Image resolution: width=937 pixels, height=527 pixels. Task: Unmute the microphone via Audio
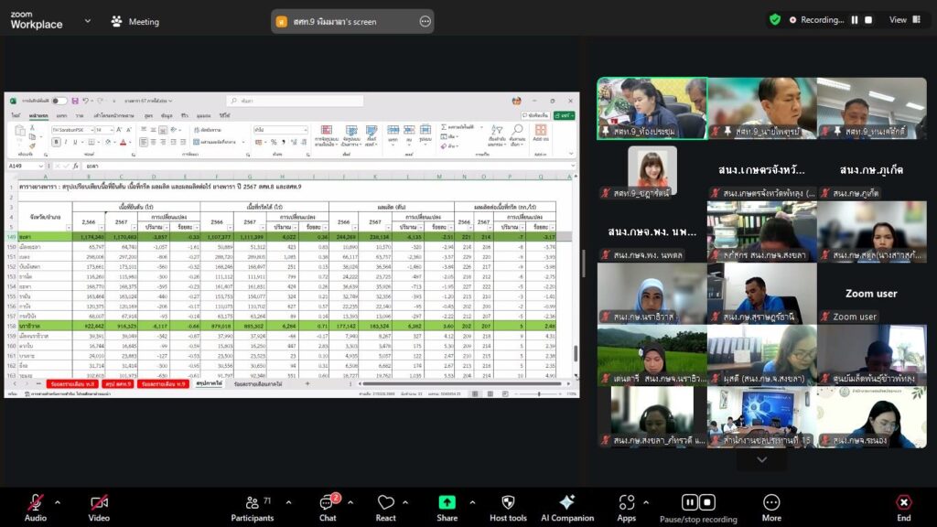click(x=36, y=502)
